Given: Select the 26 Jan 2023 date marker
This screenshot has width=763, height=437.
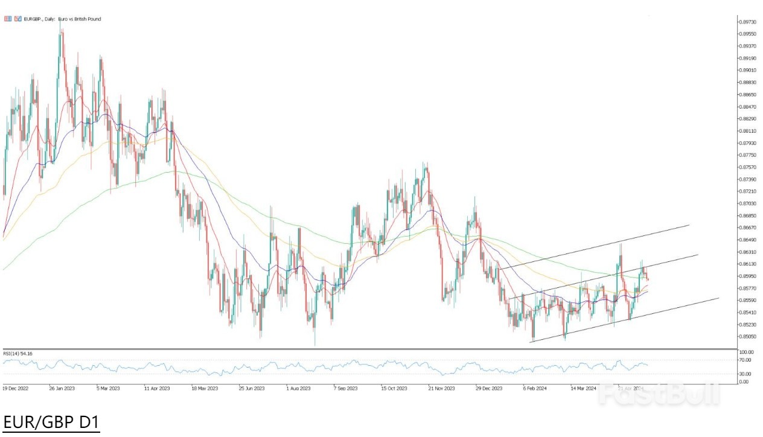Looking at the screenshot, I should [x=63, y=389].
